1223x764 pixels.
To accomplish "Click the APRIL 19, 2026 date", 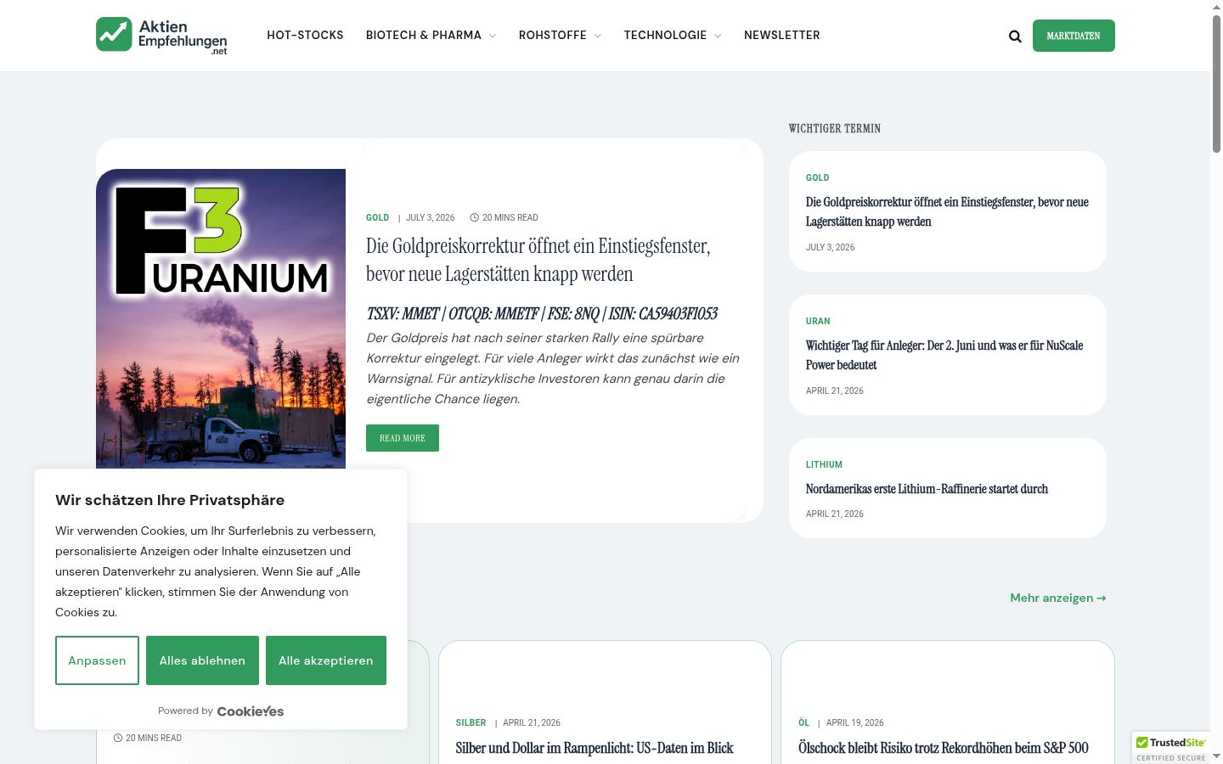I will (x=854, y=722).
